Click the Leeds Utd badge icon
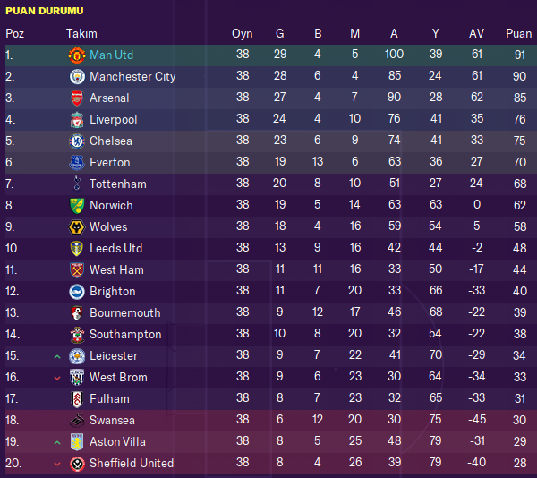This screenshot has width=537, height=478. pyautogui.click(x=76, y=248)
